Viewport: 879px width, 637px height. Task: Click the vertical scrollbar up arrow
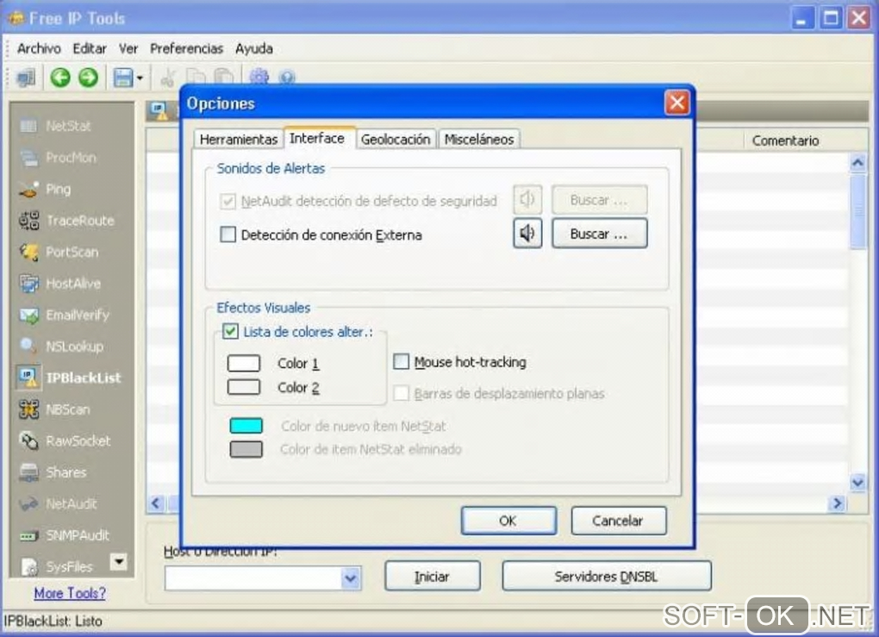pos(857,163)
